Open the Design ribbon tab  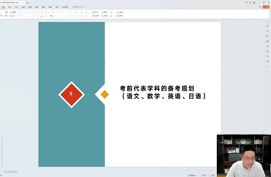[x=16, y=7]
